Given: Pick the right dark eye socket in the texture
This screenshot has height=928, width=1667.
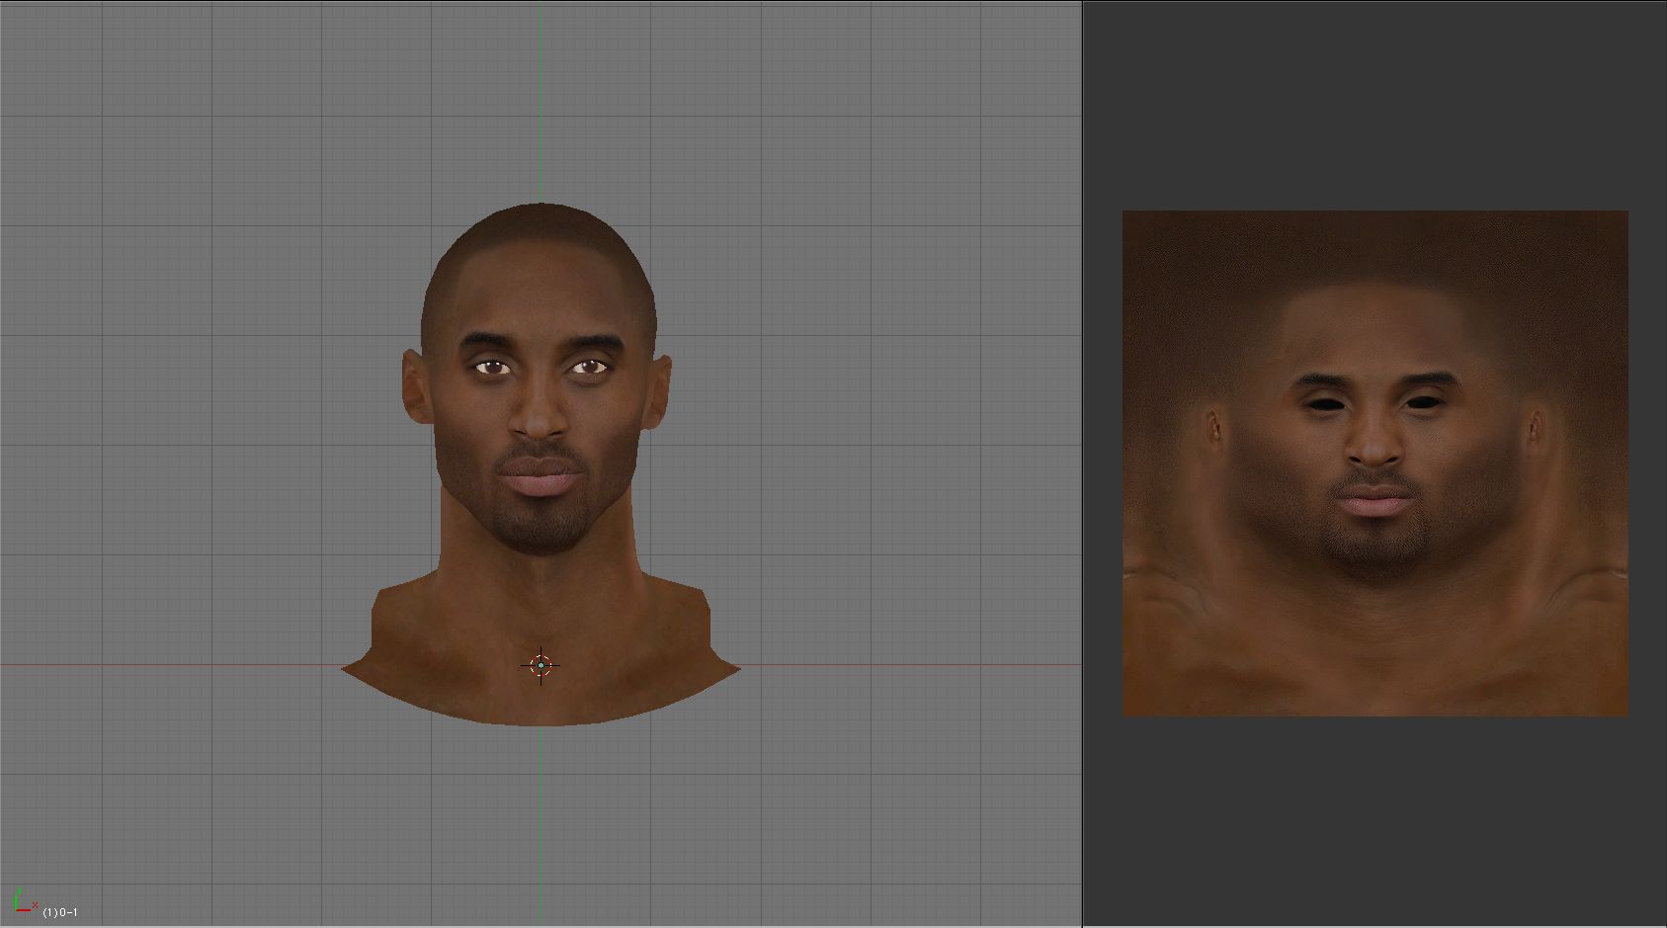Looking at the screenshot, I should (1424, 403).
